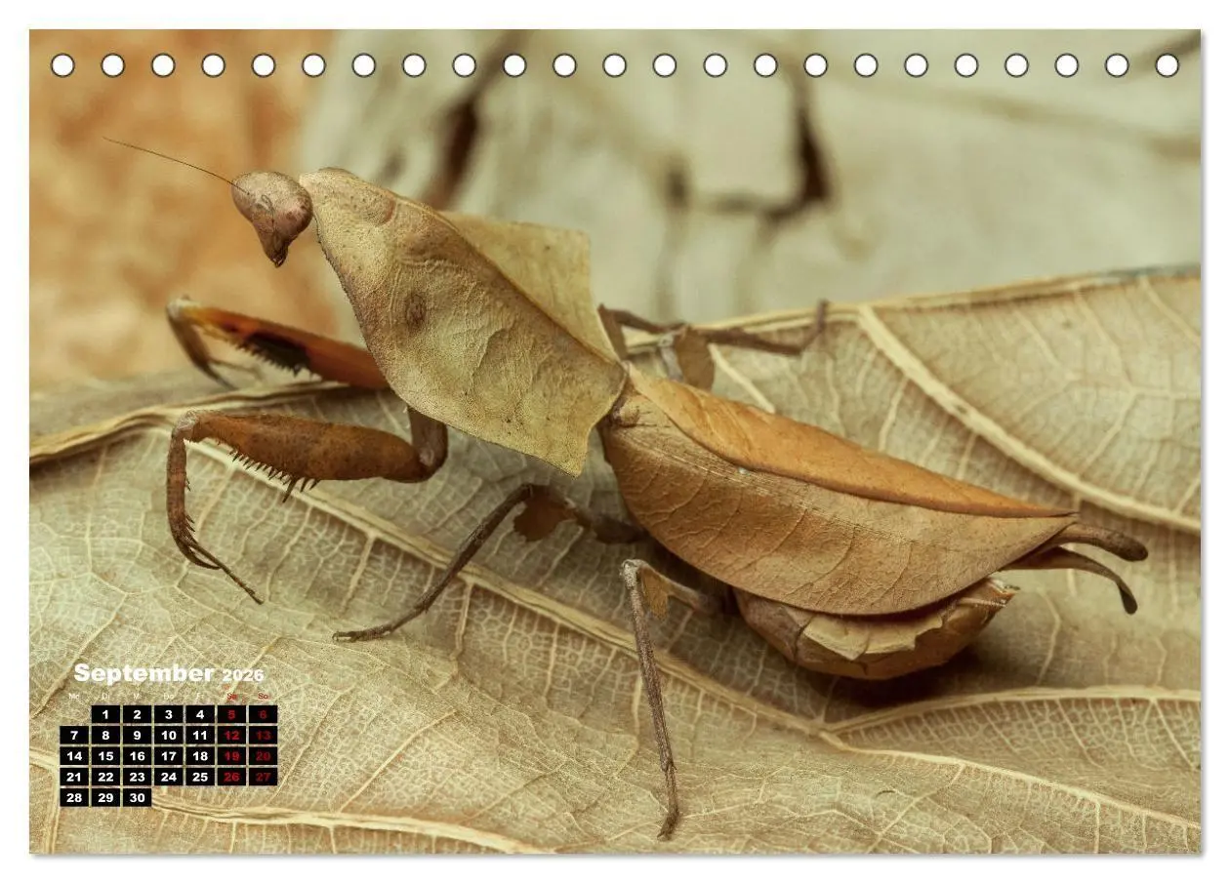This screenshot has height=883, width=1230.
Task: Click the last binding hole on right
Action: coord(1167,65)
